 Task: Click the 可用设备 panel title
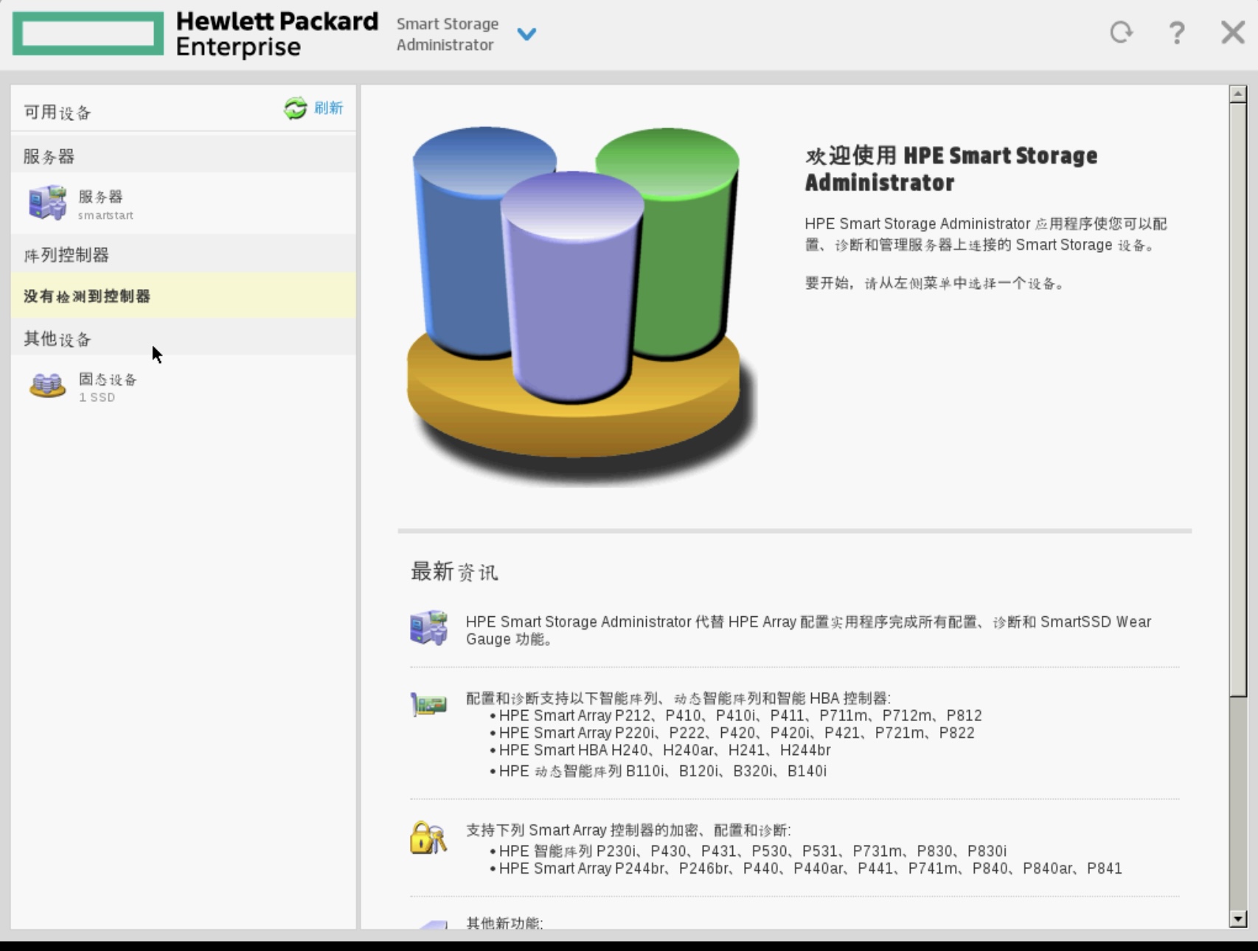(58, 112)
